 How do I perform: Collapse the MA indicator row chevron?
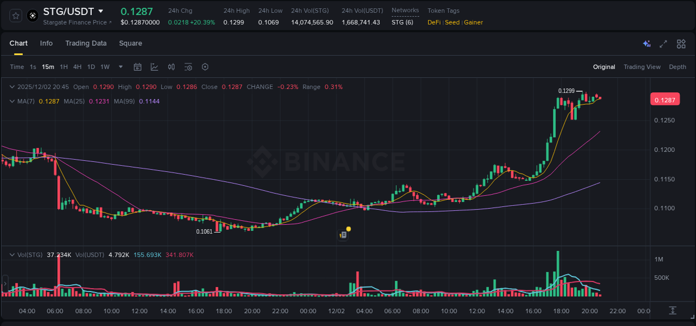click(x=12, y=101)
